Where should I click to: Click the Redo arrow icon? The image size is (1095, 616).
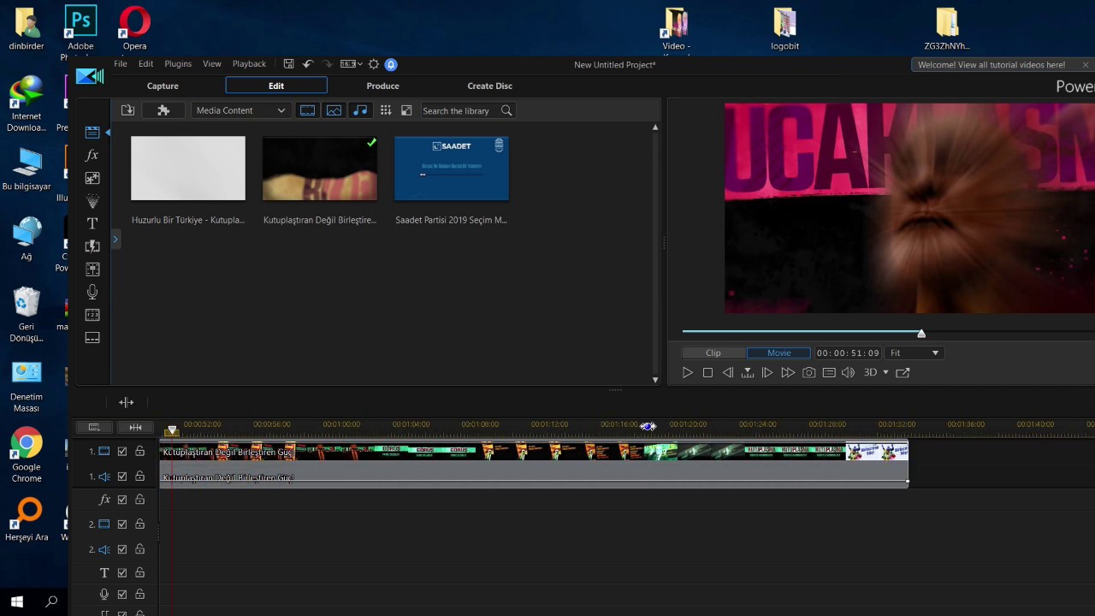(327, 64)
